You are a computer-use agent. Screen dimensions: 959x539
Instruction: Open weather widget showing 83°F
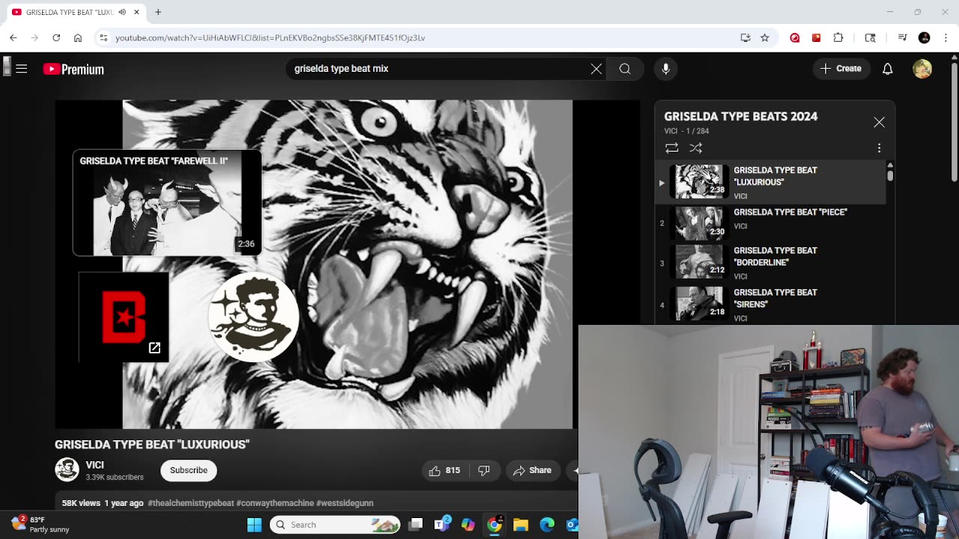[x=41, y=524]
